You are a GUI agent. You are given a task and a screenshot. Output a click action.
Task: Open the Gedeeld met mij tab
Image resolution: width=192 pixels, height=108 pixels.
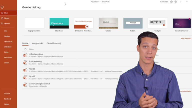pos(54,43)
